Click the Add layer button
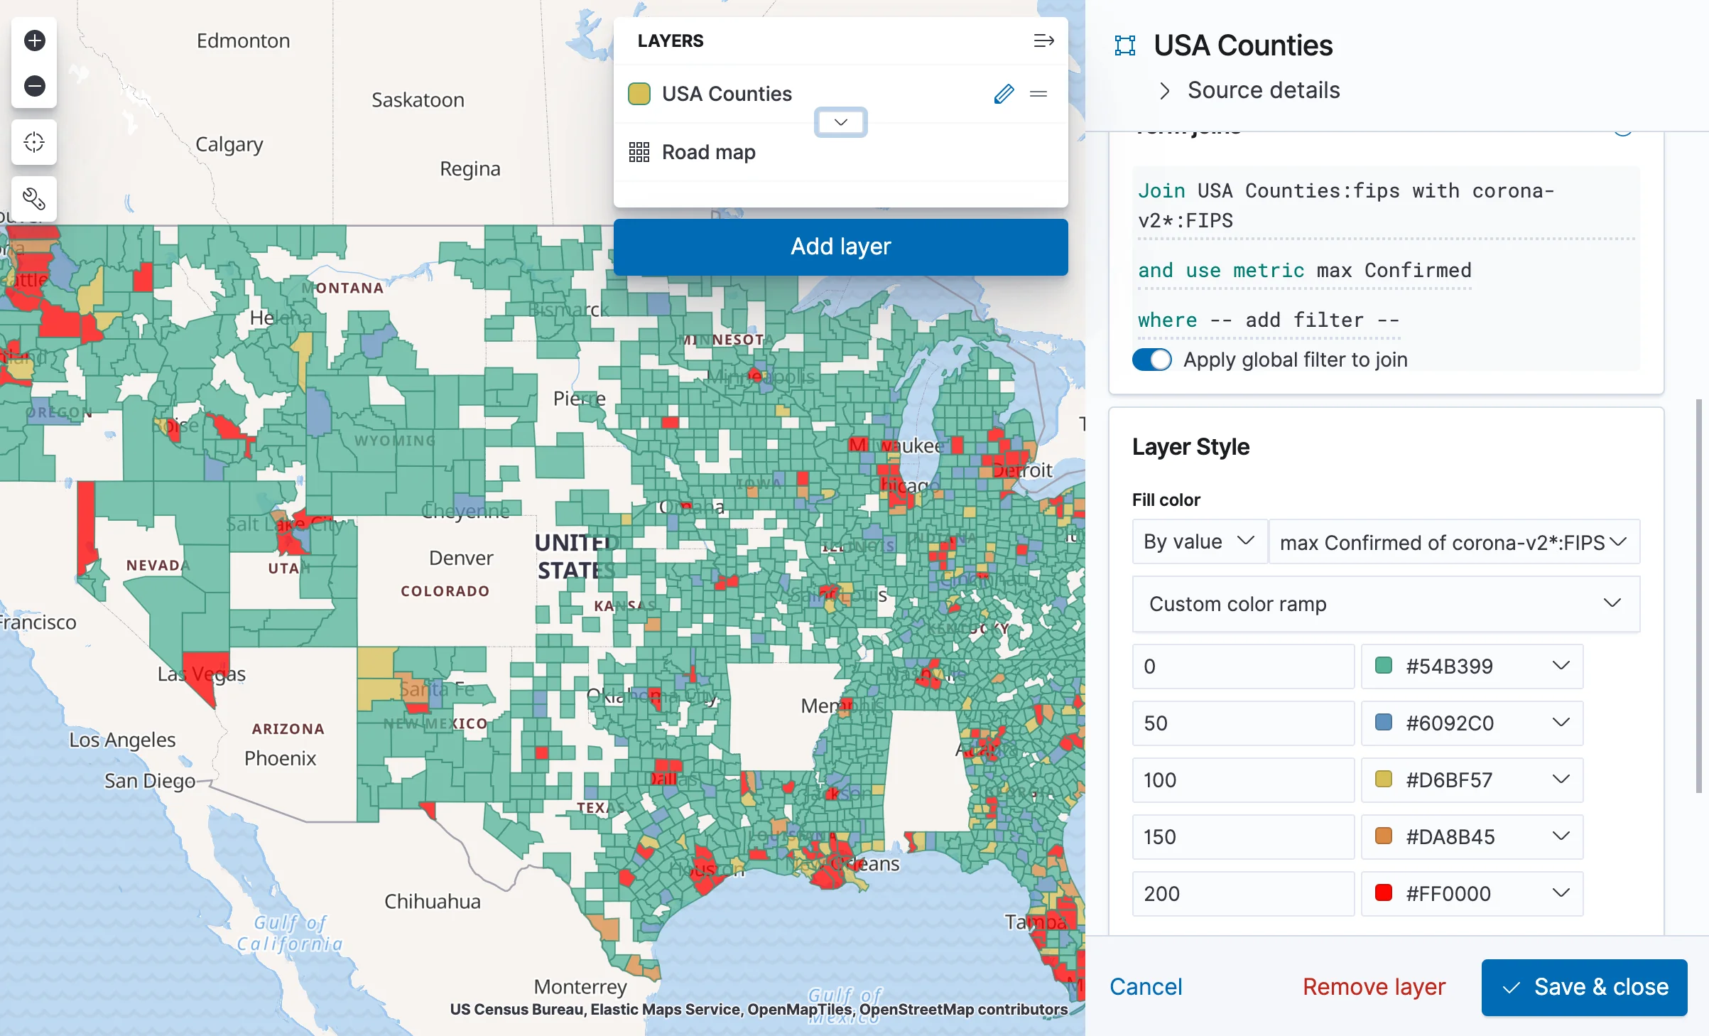Image resolution: width=1709 pixels, height=1036 pixels. pyautogui.click(x=840, y=247)
